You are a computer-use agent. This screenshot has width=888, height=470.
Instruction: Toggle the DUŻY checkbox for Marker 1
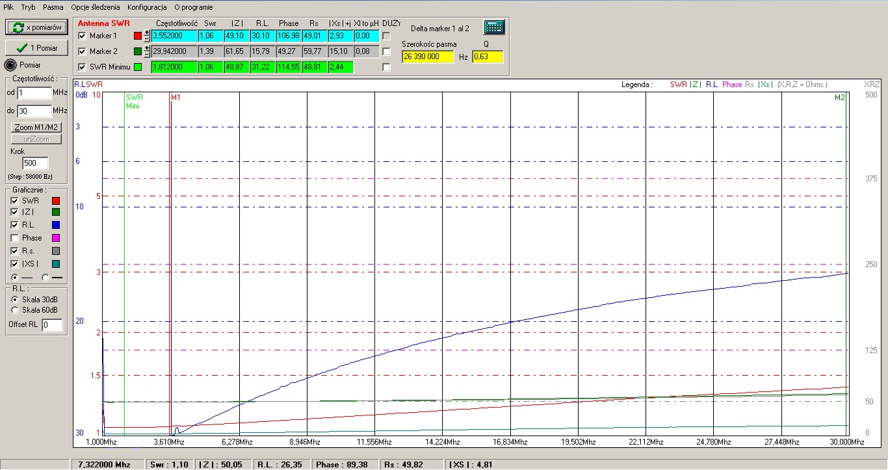pos(386,36)
